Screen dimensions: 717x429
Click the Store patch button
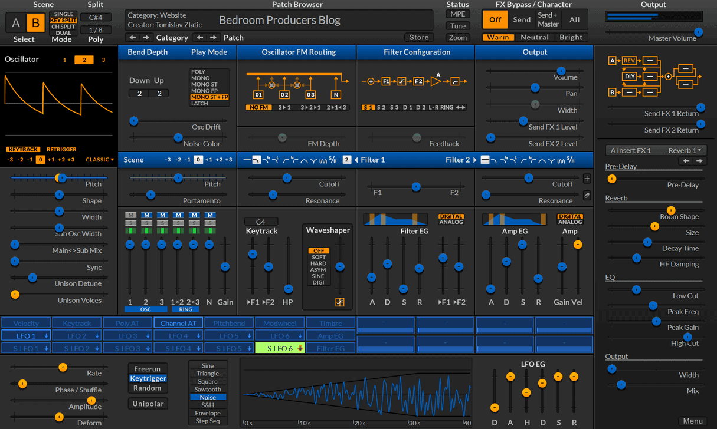(419, 38)
